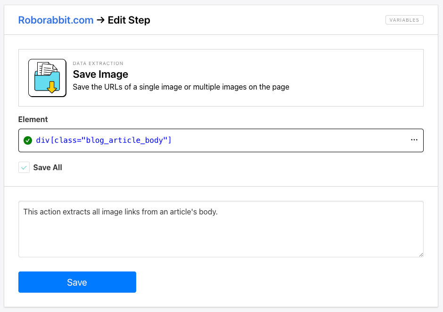The height and width of the screenshot is (312, 443).
Task: Open the Roborabbit.com link
Action: [x=56, y=20]
